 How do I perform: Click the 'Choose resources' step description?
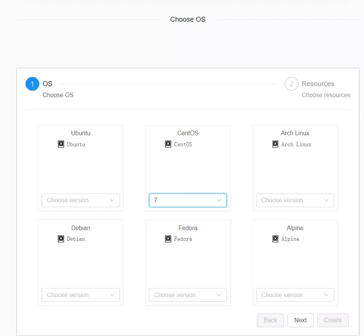point(326,95)
